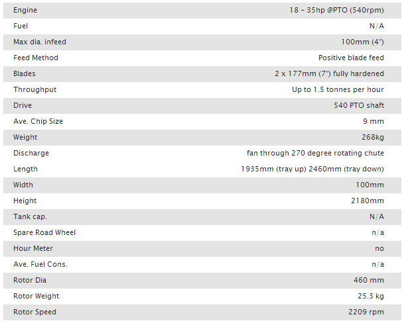Click the Ave. Chip Size label

point(38,121)
